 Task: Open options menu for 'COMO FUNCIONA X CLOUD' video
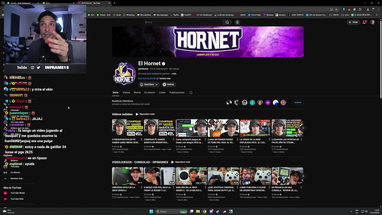click(269, 188)
